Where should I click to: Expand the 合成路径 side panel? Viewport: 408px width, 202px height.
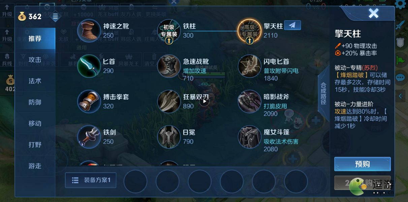[x=323, y=94]
